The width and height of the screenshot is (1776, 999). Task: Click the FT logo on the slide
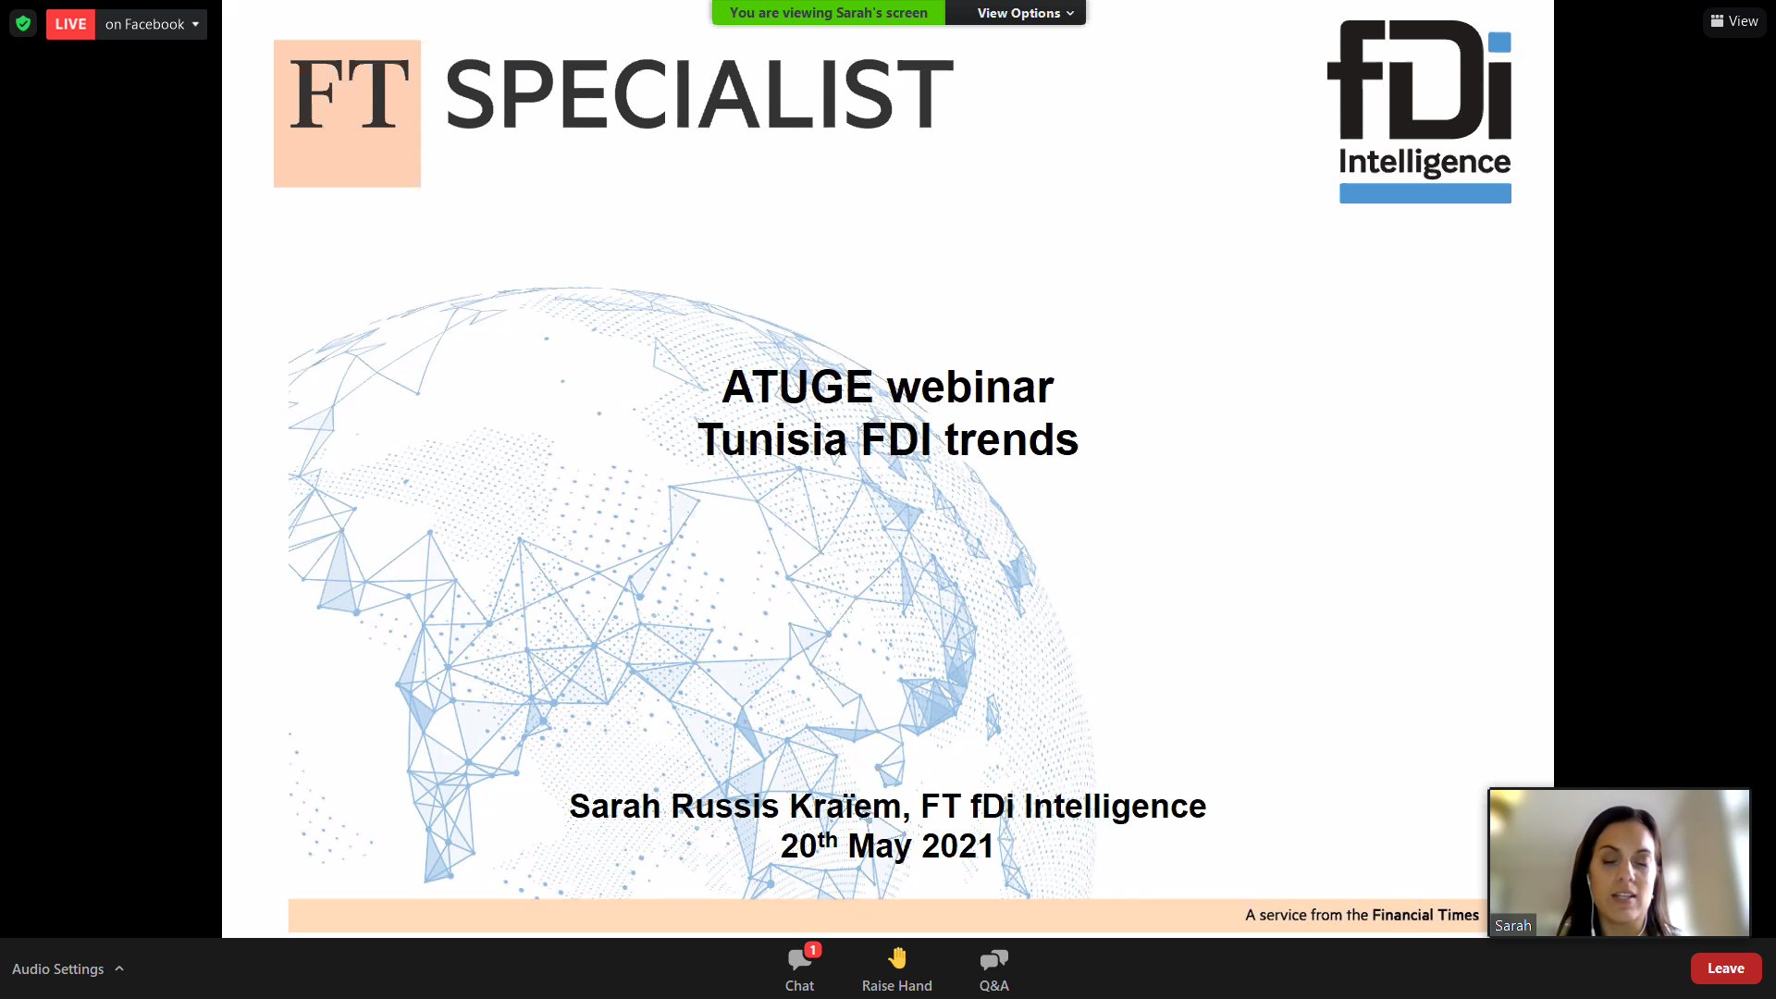tap(347, 113)
